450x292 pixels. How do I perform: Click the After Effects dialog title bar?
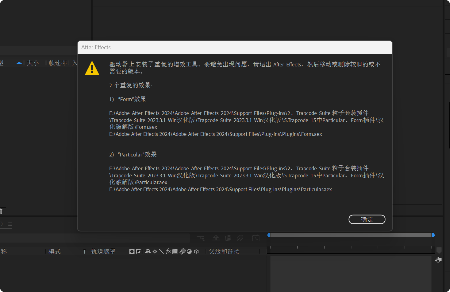235,47
